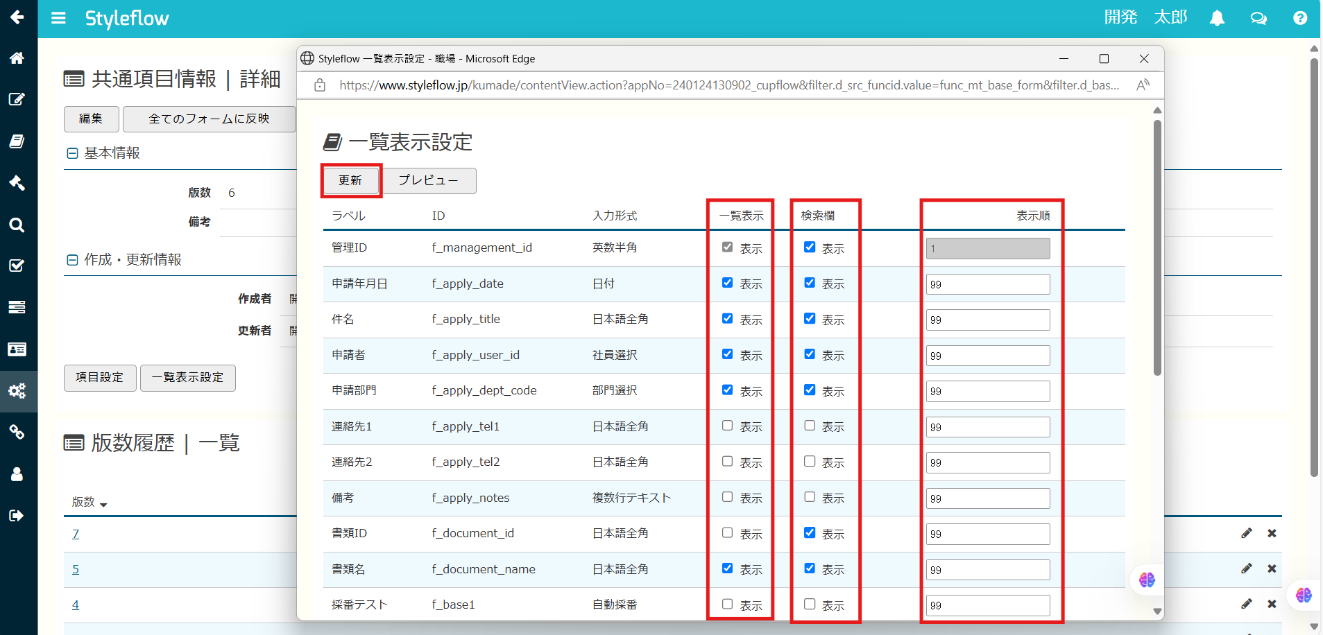Open version 7 in 版数履歴 list
Image resolution: width=1323 pixels, height=635 pixels.
(x=76, y=534)
